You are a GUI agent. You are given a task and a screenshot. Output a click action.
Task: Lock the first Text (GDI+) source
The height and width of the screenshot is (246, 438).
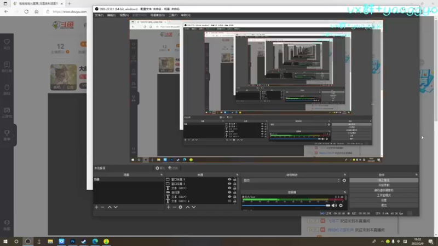coord(235,188)
